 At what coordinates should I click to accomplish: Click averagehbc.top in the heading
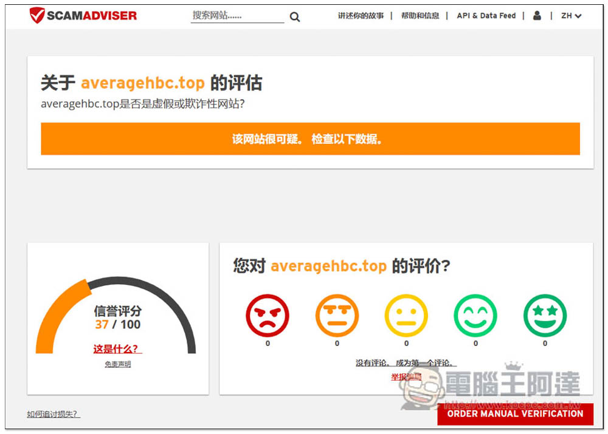pos(143,83)
